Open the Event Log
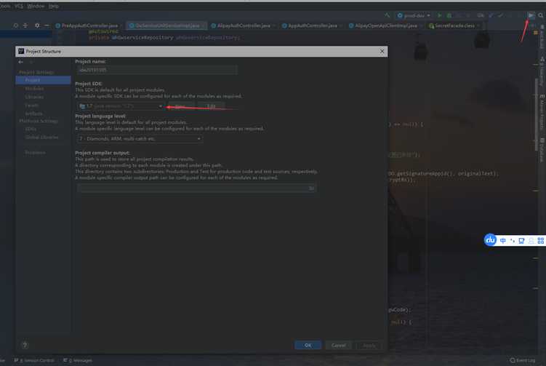This screenshot has height=366, width=546. (522, 360)
